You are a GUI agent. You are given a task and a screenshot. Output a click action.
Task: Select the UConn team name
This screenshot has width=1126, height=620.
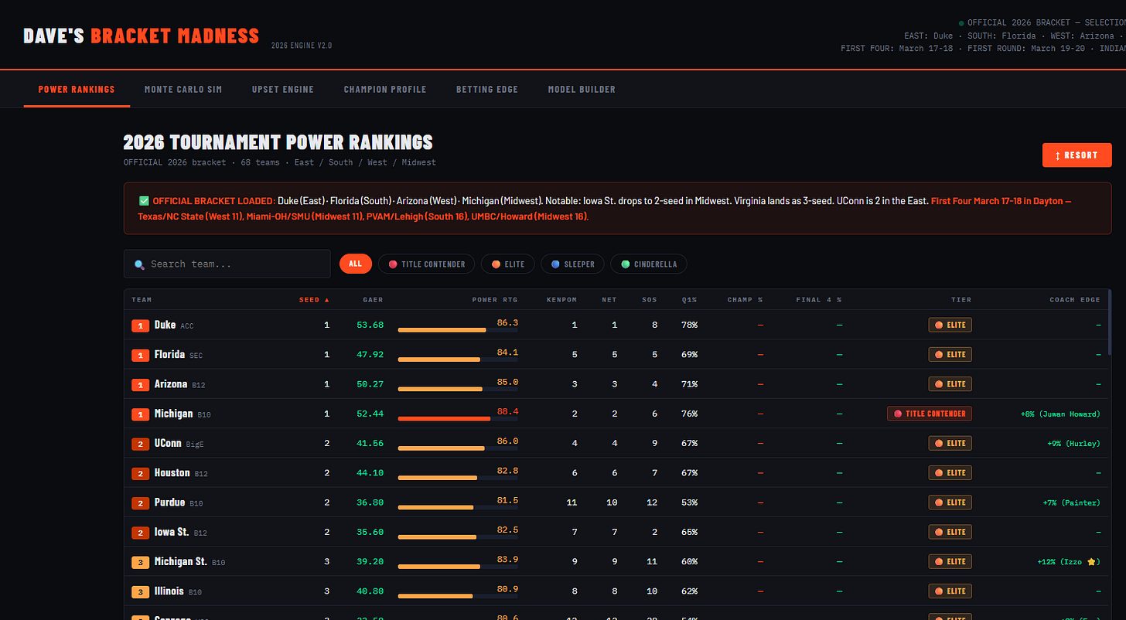point(168,443)
